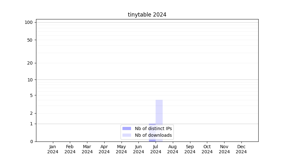Pick the Apr 2024 x-axis label
Screen dimensions: 287x159
tap(104, 149)
